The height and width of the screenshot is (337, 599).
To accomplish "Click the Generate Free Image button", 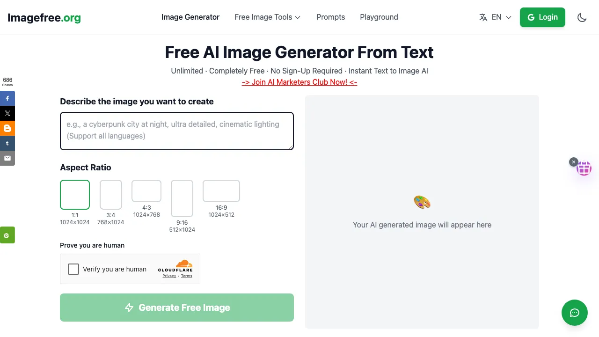I will [x=177, y=308].
